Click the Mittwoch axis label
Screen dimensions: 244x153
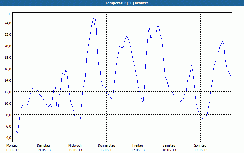point(75,146)
